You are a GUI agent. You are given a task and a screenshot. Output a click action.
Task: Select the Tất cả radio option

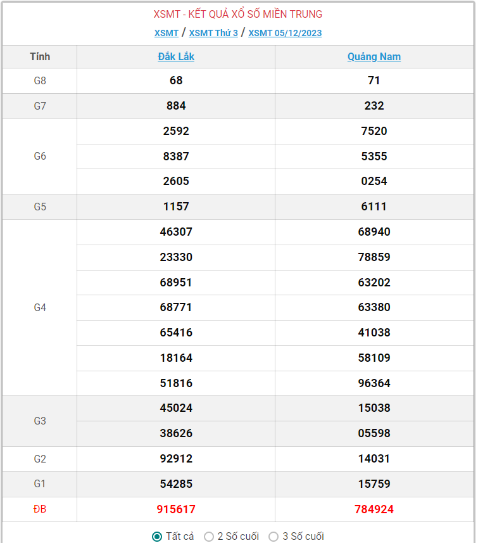pyautogui.click(x=157, y=537)
